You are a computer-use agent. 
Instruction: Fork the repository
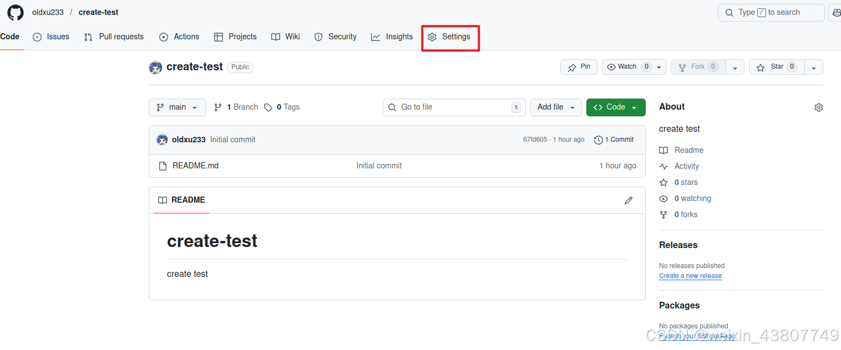click(x=698, y=67)
